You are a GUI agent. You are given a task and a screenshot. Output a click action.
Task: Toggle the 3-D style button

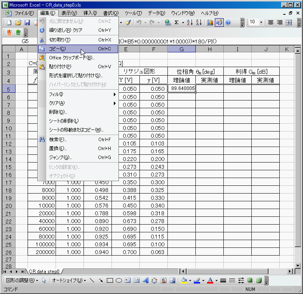259,280
